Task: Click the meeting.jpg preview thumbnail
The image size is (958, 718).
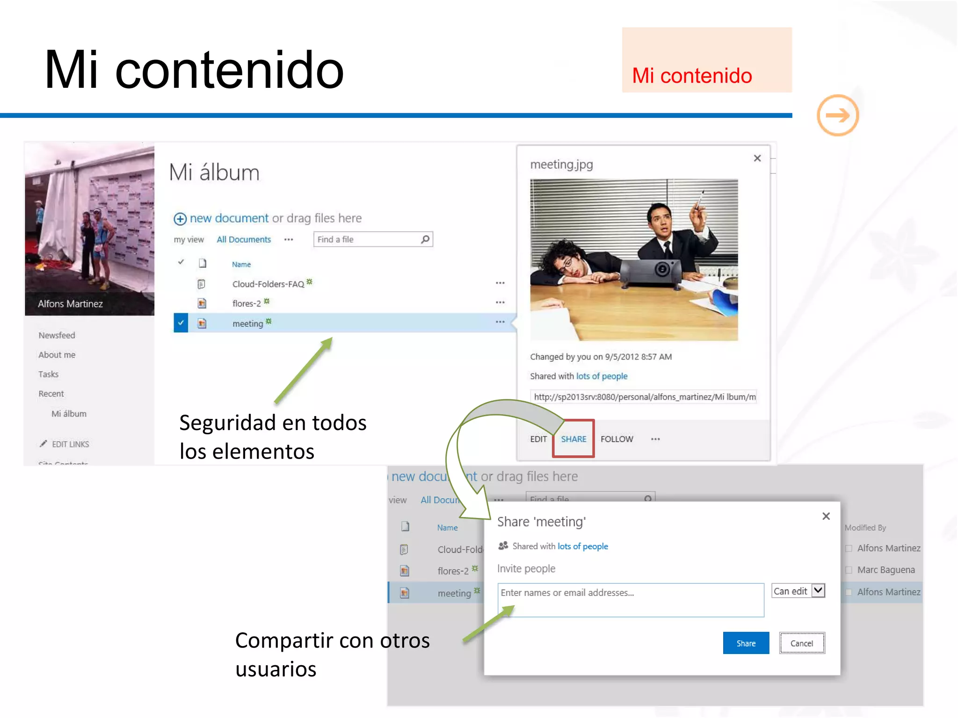Action: click(x=634, y=260)
